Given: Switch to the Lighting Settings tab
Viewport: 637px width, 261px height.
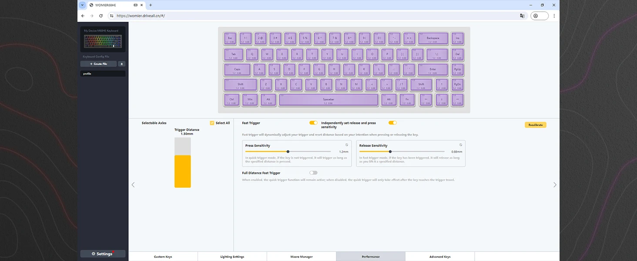Looking at the screenshot, I should click(x=232, y=257).
